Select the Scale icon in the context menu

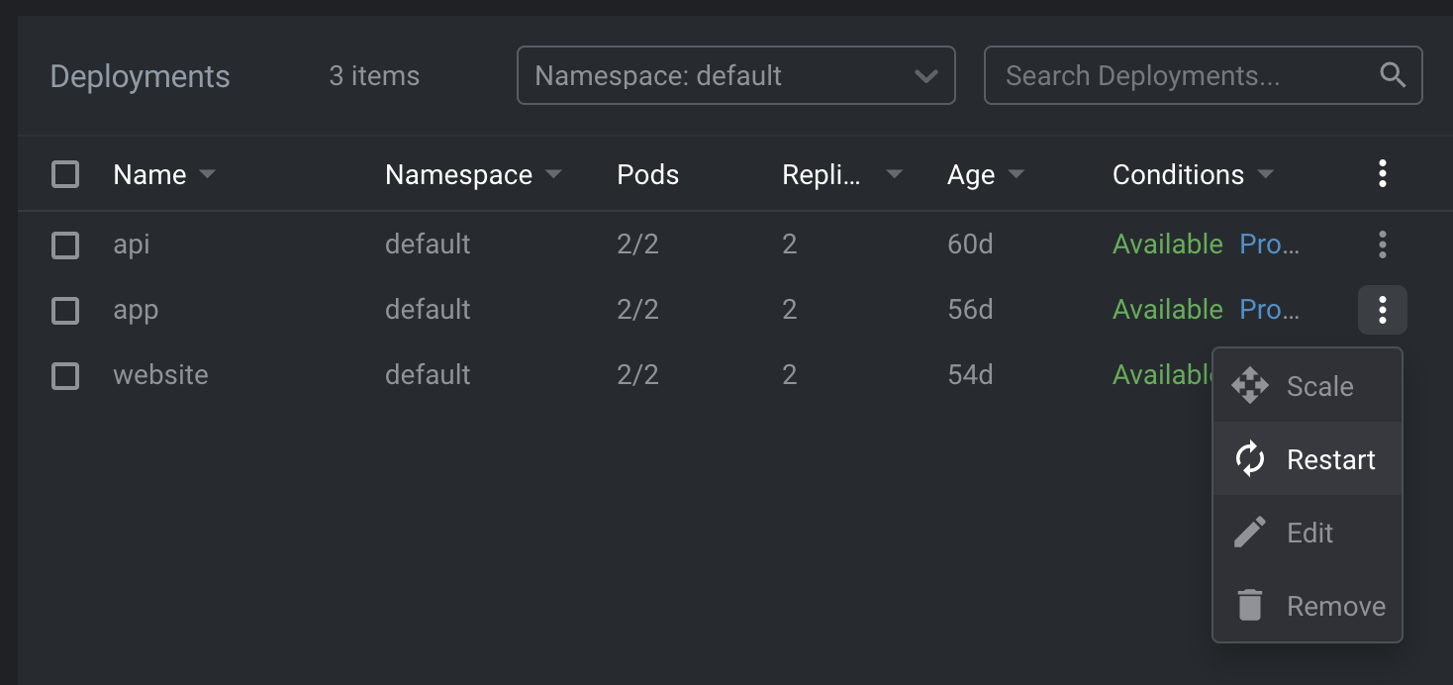pyautogui.click(x=1250, y=386)
